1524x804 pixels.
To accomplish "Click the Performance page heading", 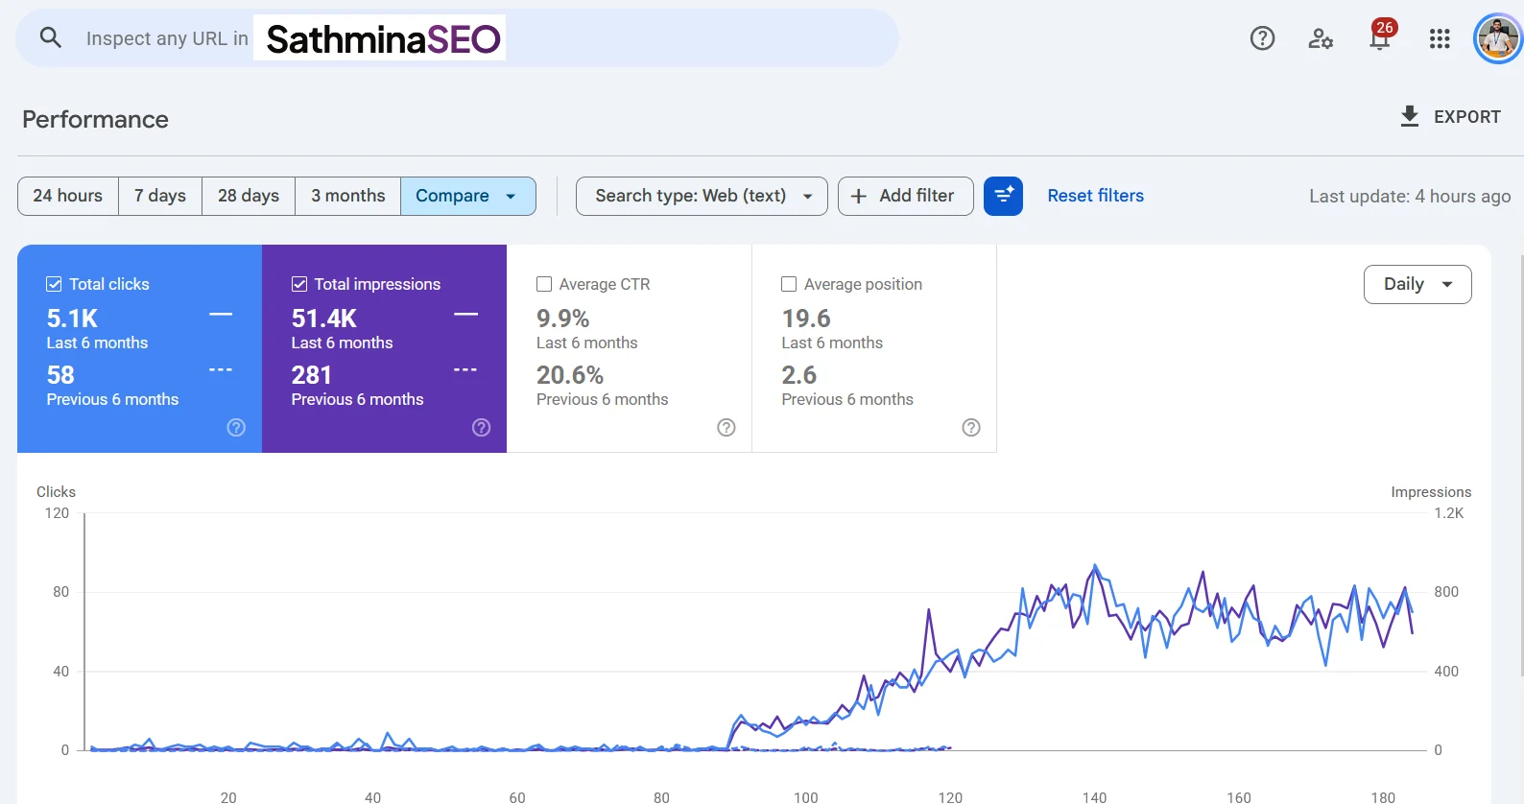I will pyautogui.click(x=95, y=119).
